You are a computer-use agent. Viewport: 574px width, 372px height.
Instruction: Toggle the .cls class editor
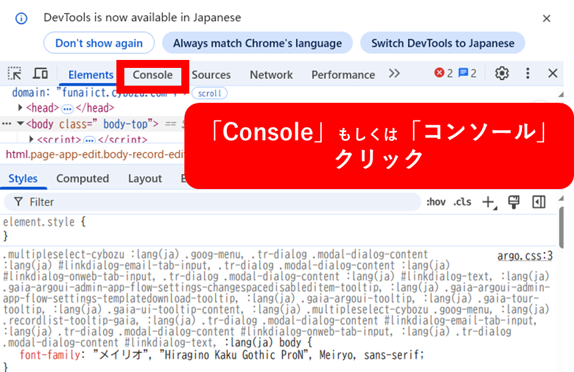pyautogui.click(x=463, y=203)
